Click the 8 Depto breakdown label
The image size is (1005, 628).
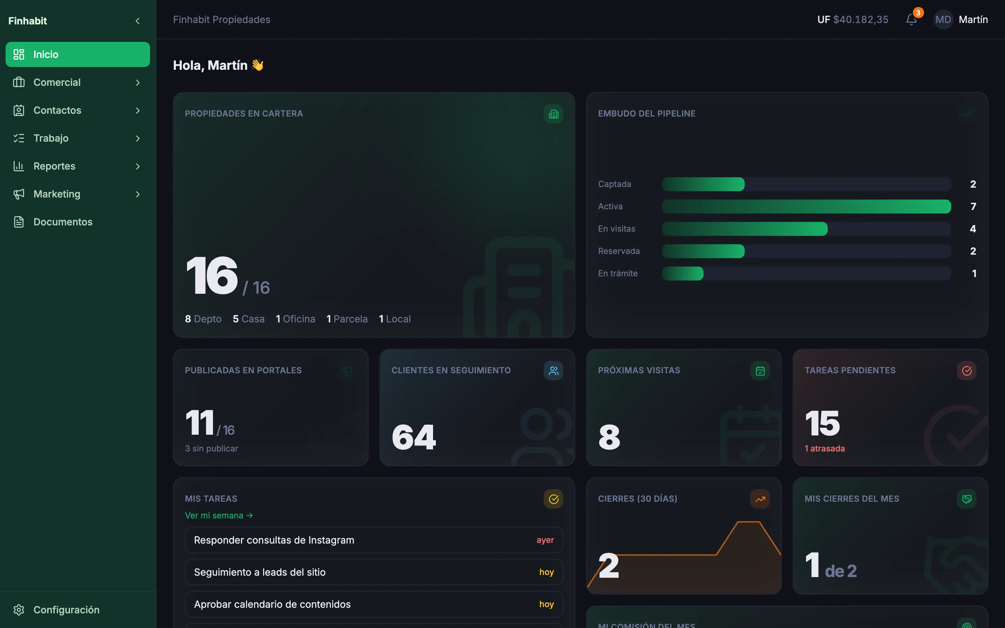click(203, 319)
